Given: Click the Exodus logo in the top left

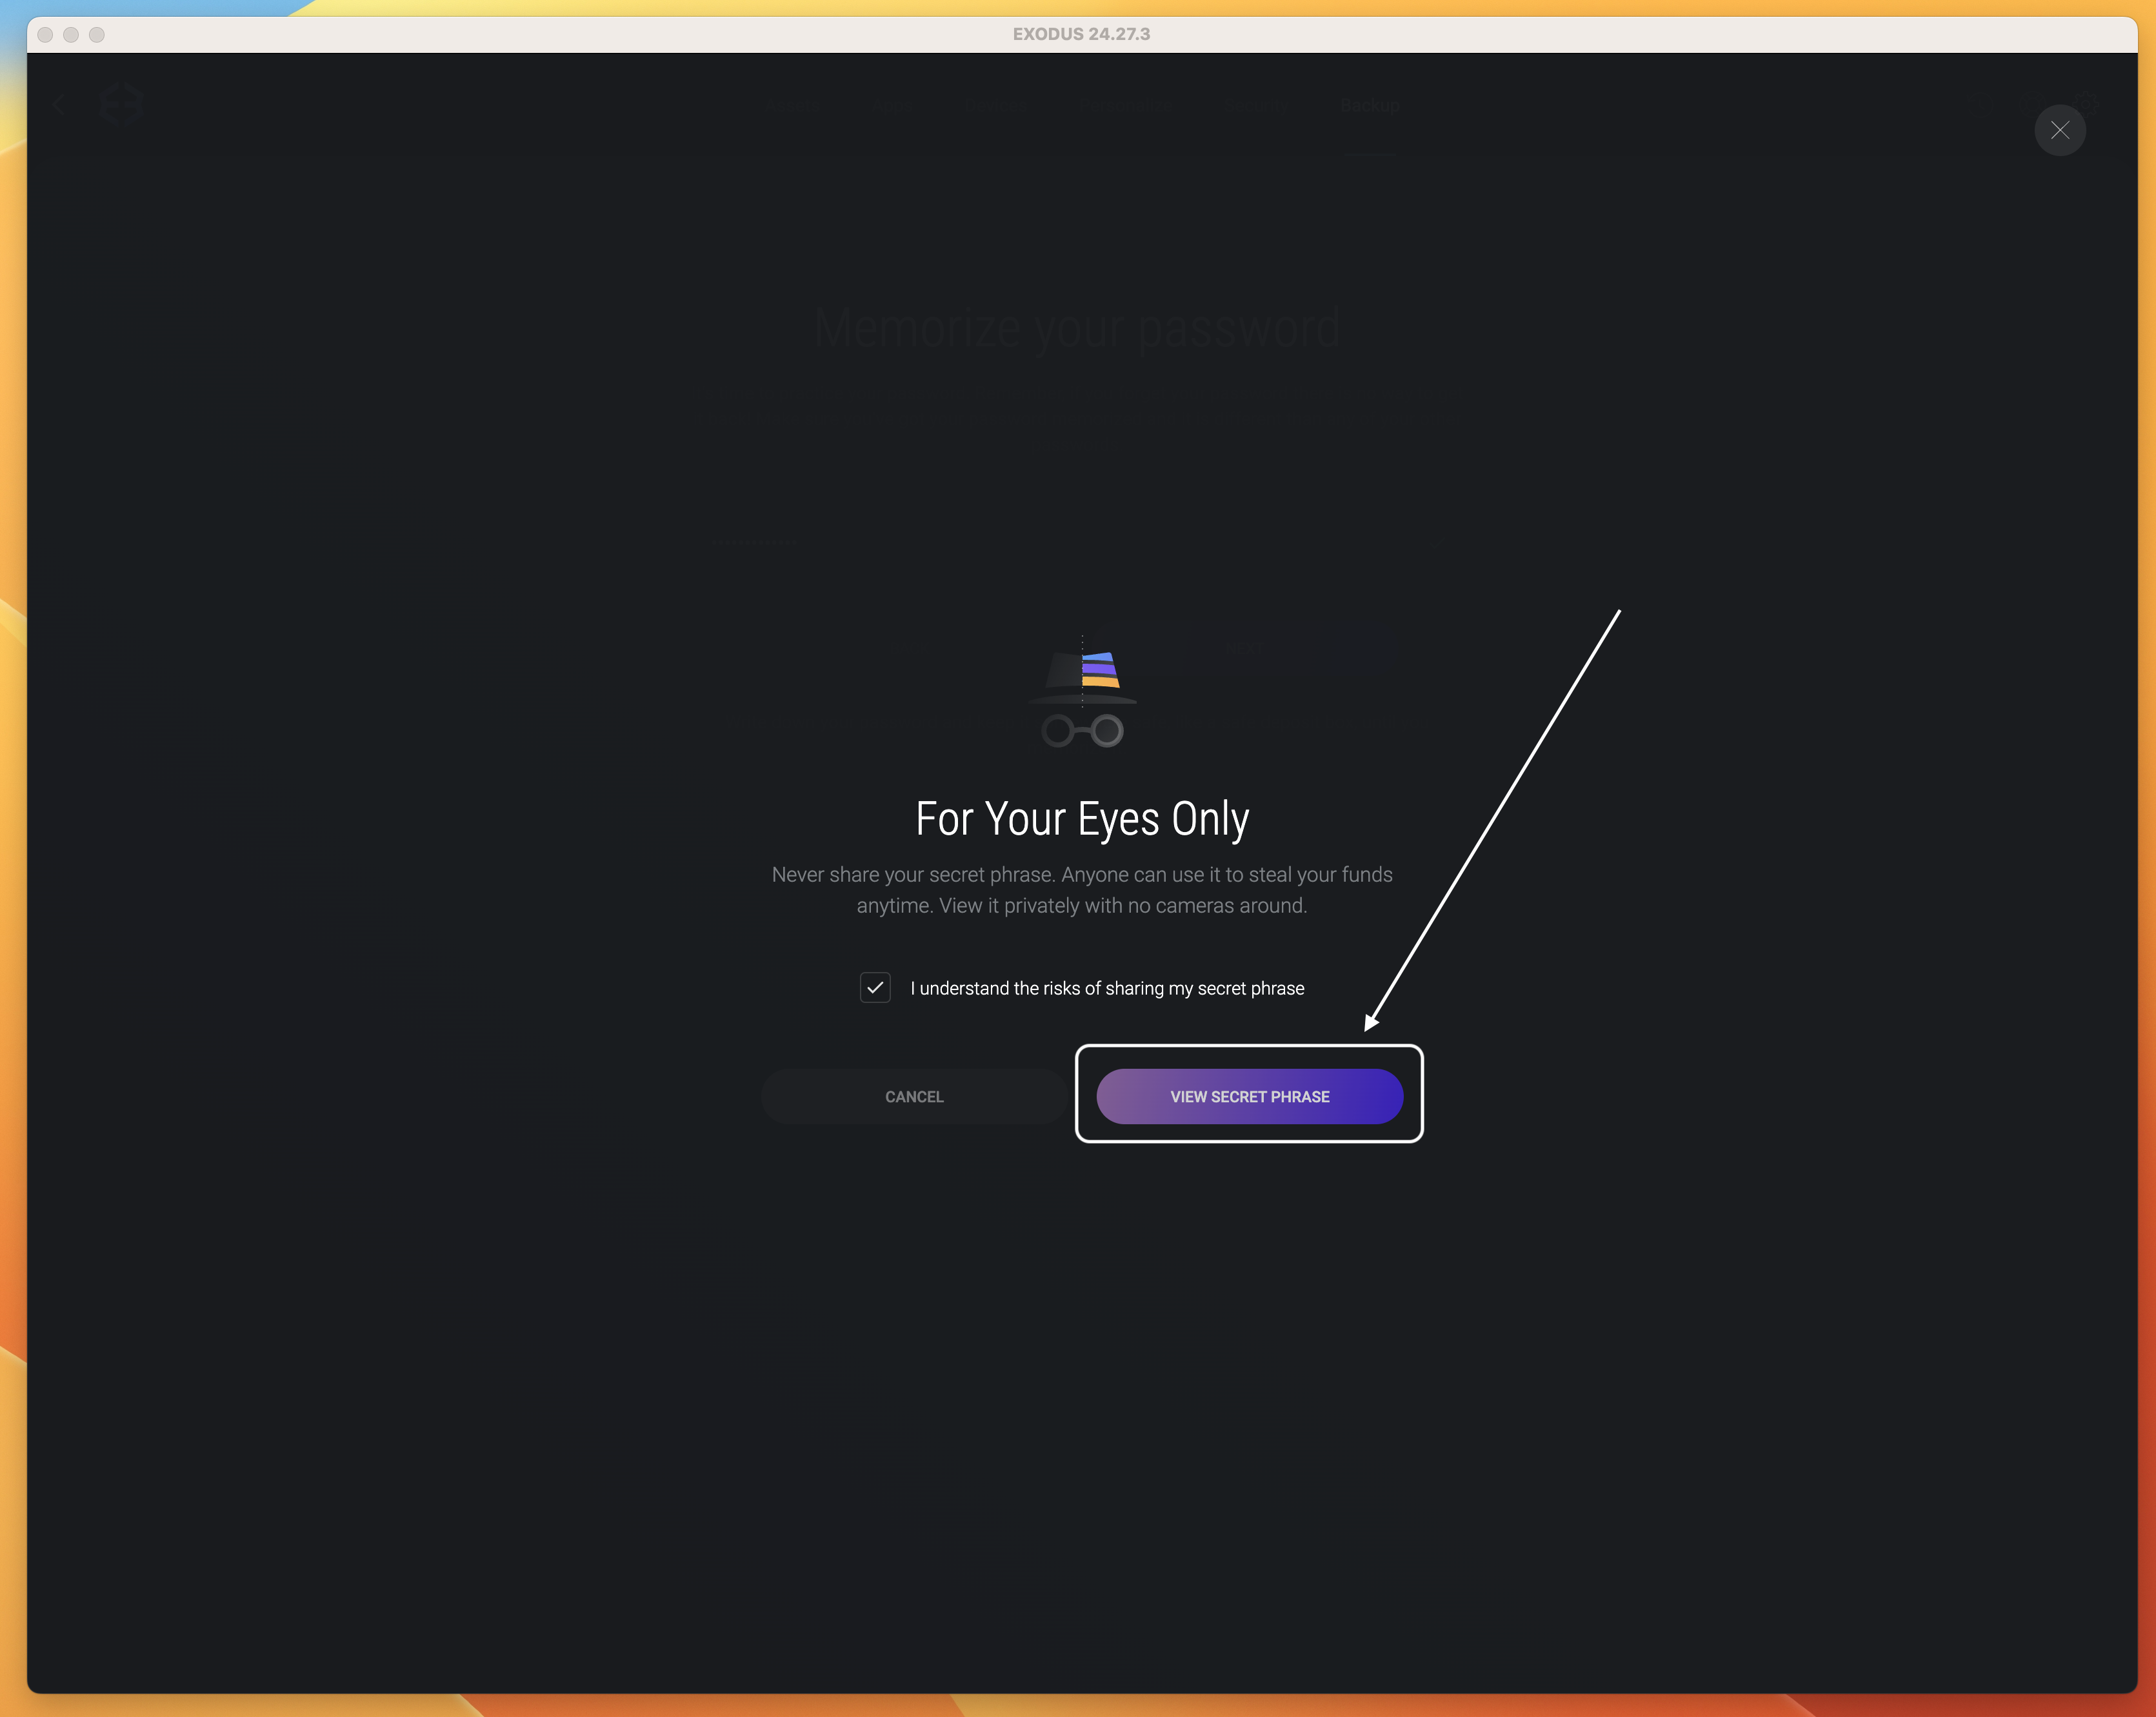Looking at the screenshot, I should (x=121, y=104).
